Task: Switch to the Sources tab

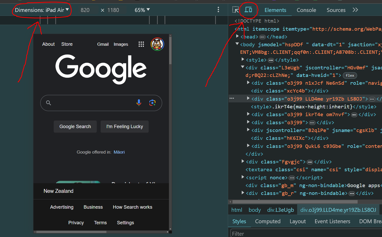Action: (x=336, y=10)
